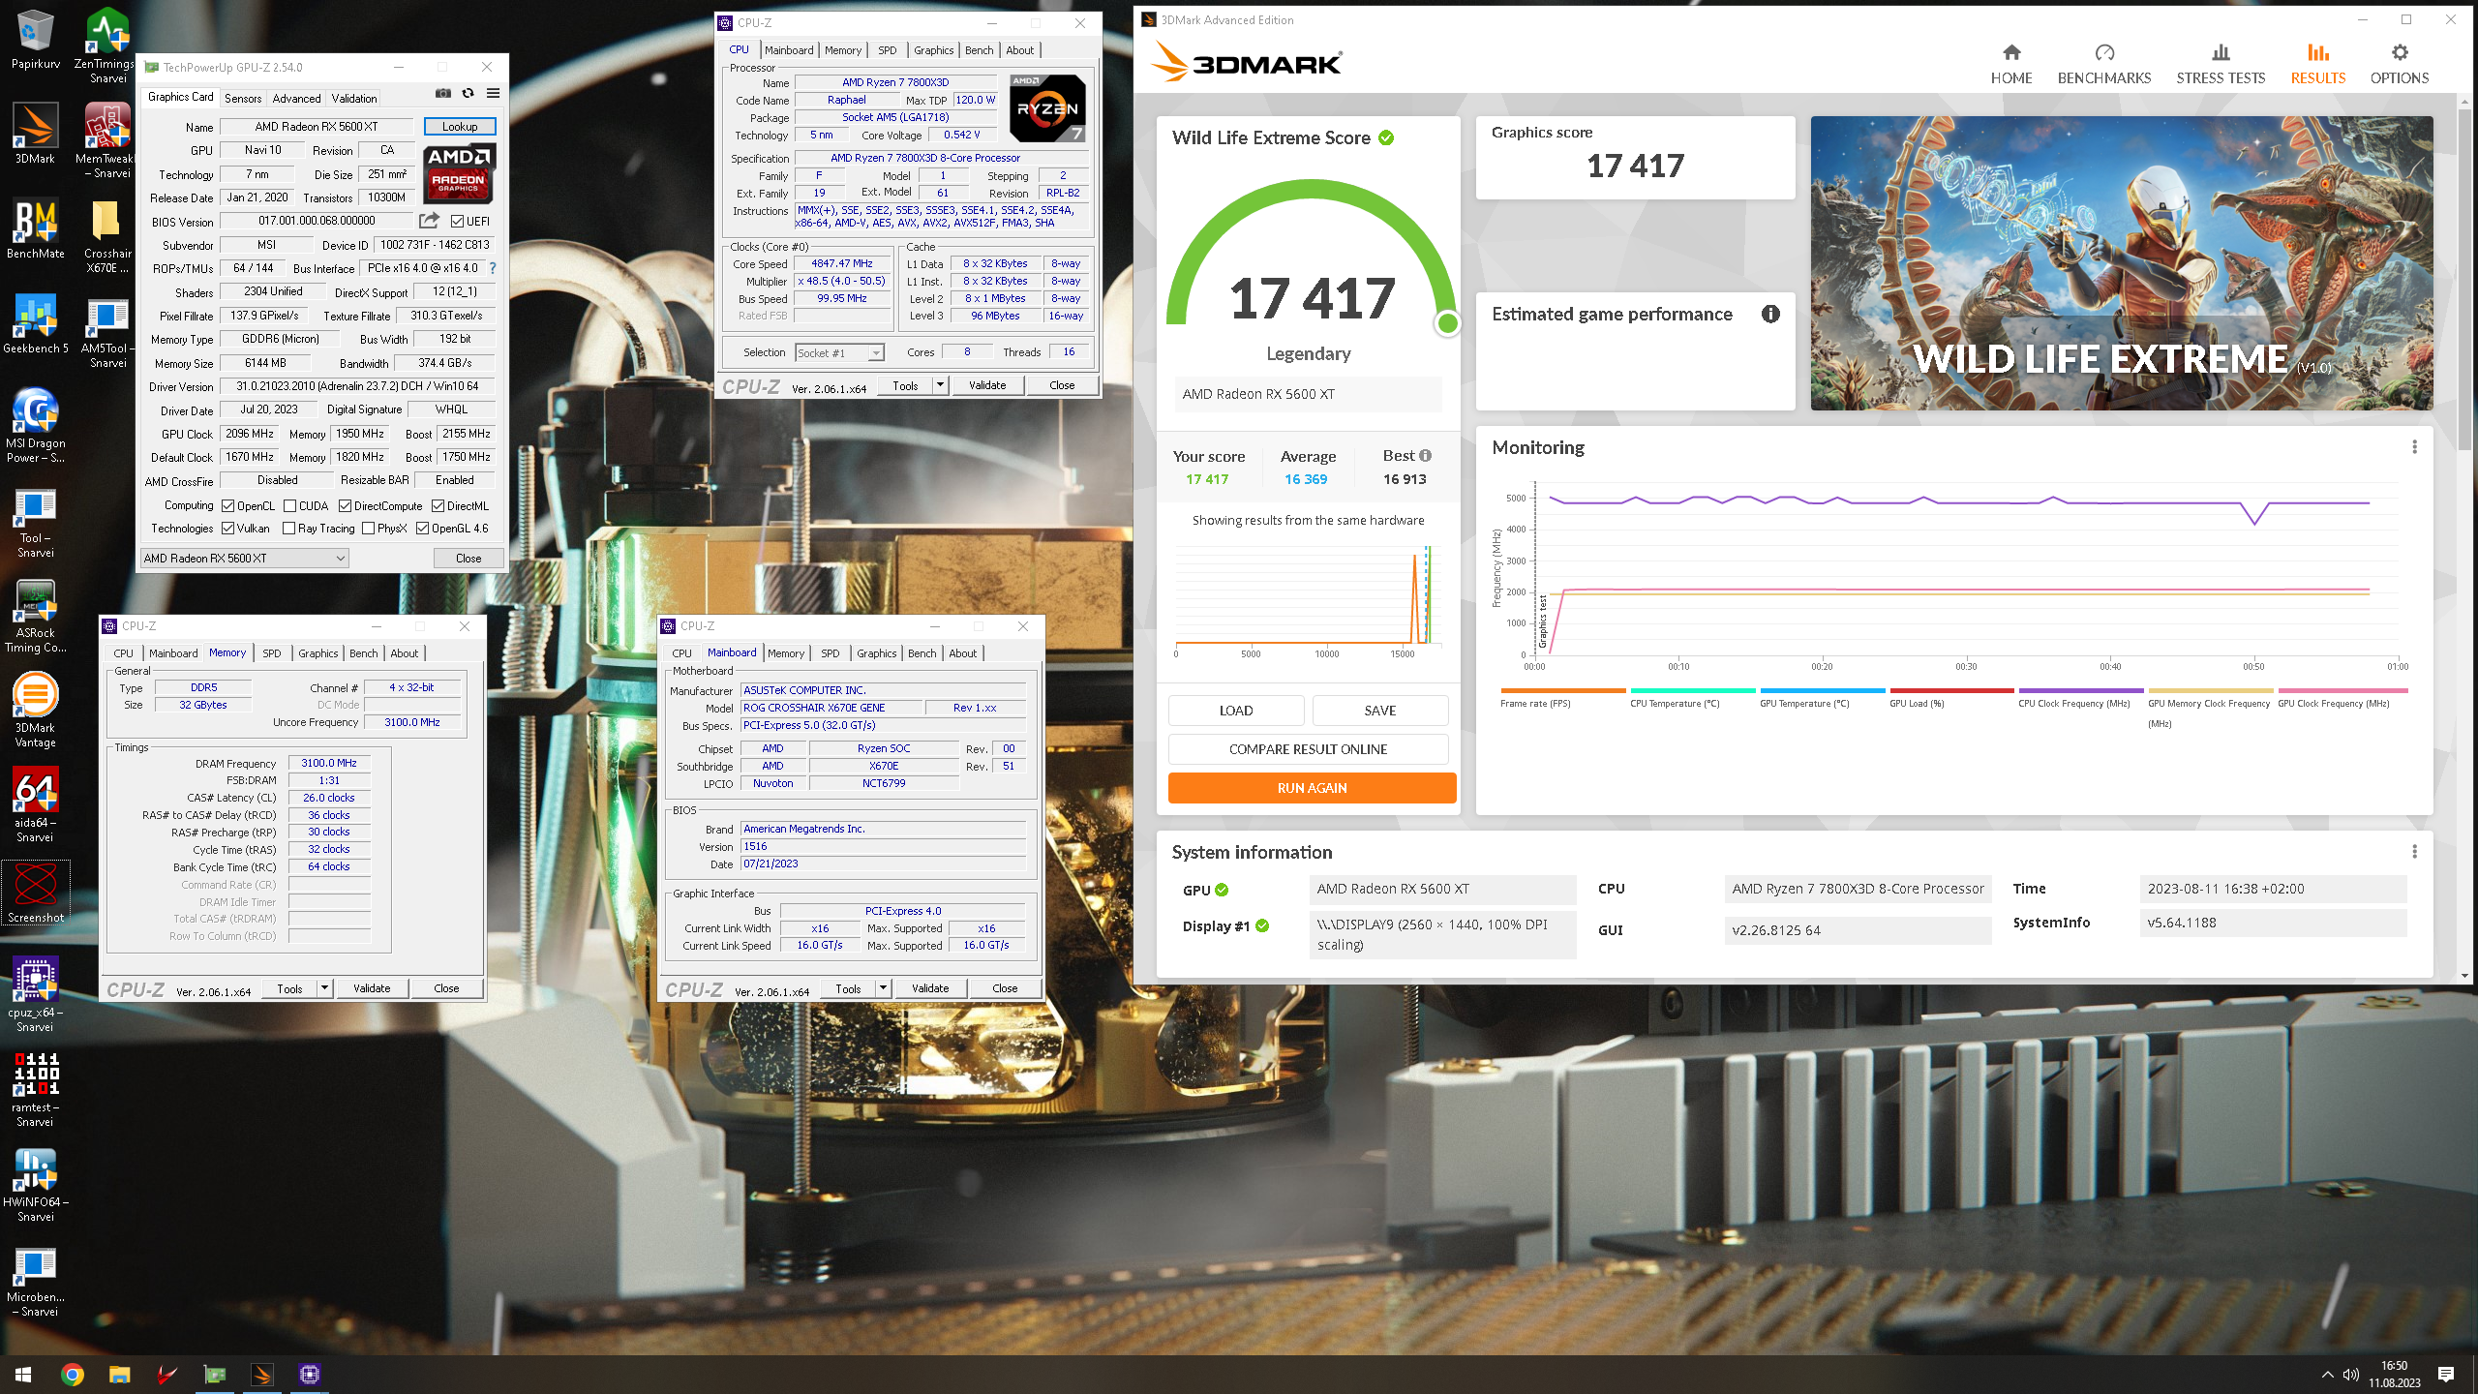Open the Tools dropdown arrow in CPU-Z Mainboard window
Image resolution: width=2478 pixels, height=1394 pixels.
883,988
